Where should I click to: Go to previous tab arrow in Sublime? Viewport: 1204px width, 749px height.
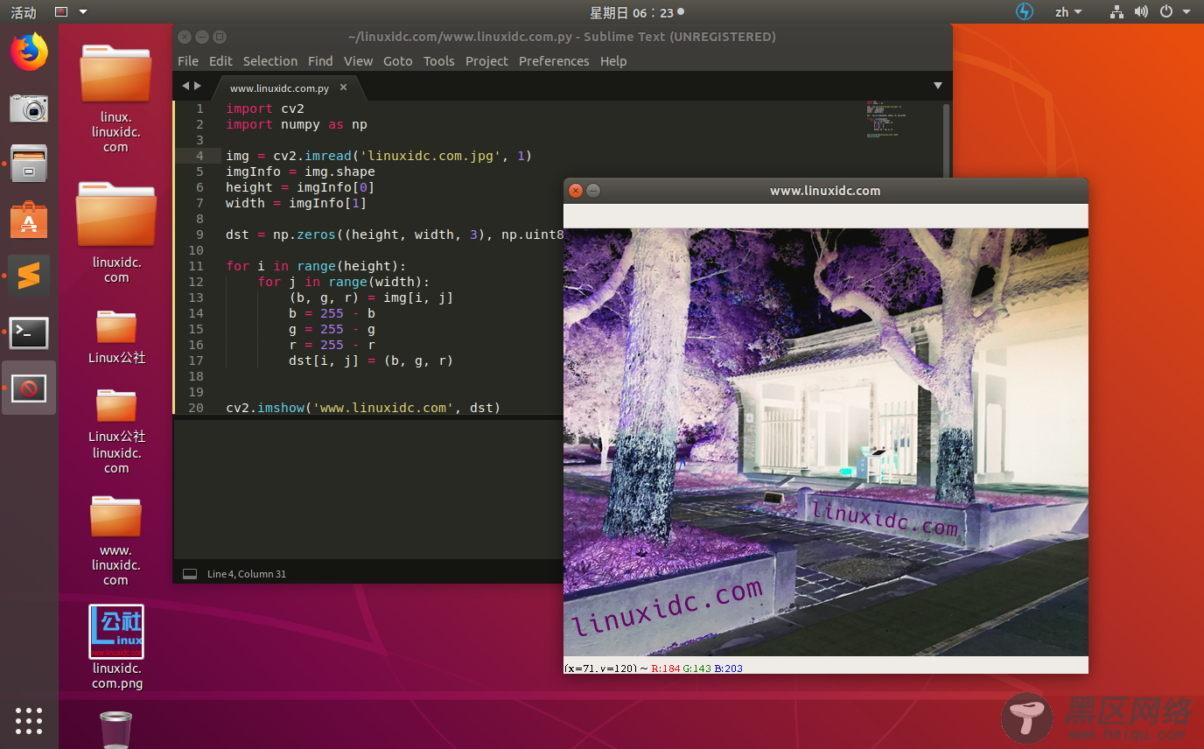[x=185, y=86]
